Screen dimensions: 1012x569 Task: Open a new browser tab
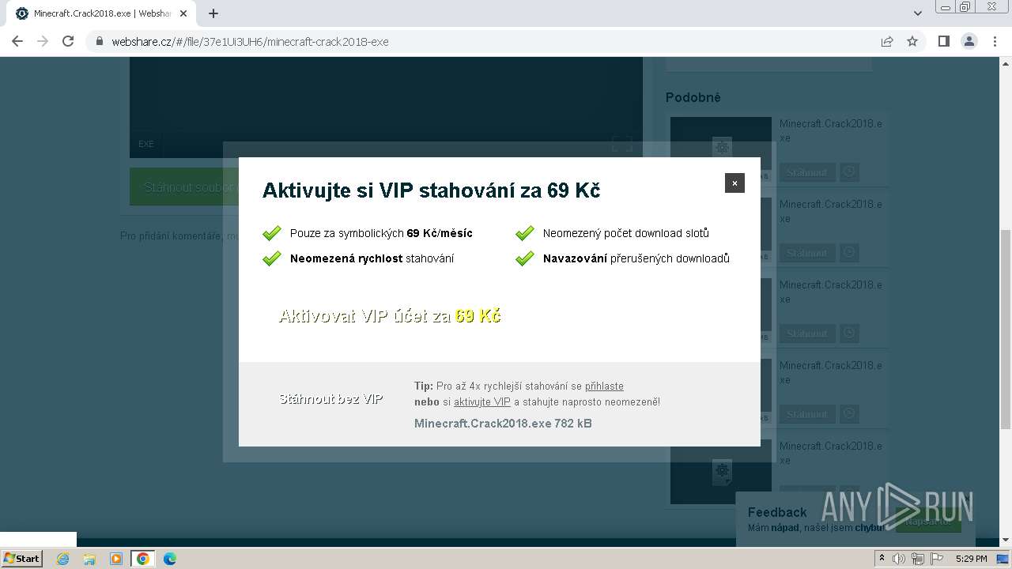[213, 13]
